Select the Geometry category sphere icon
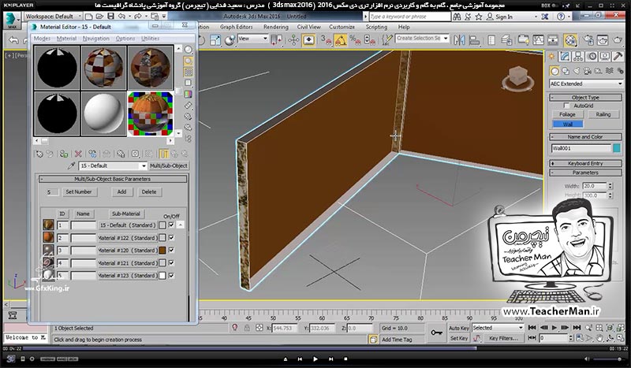This screenshot has width=631, height=368. pos(554,71)
